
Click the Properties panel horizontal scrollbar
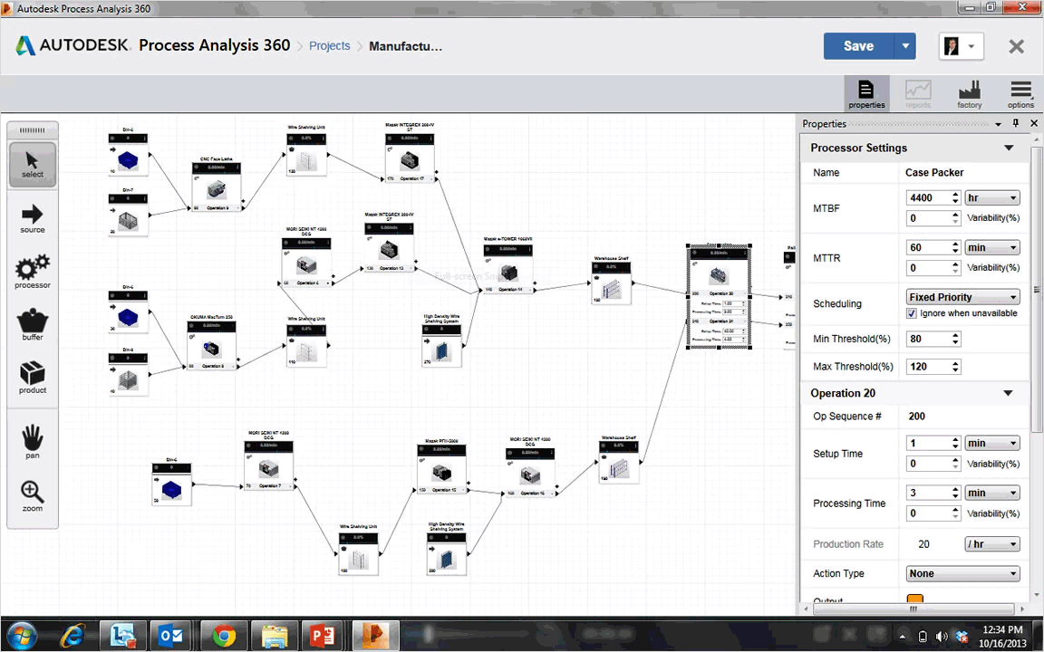click(x=914, y=609)
